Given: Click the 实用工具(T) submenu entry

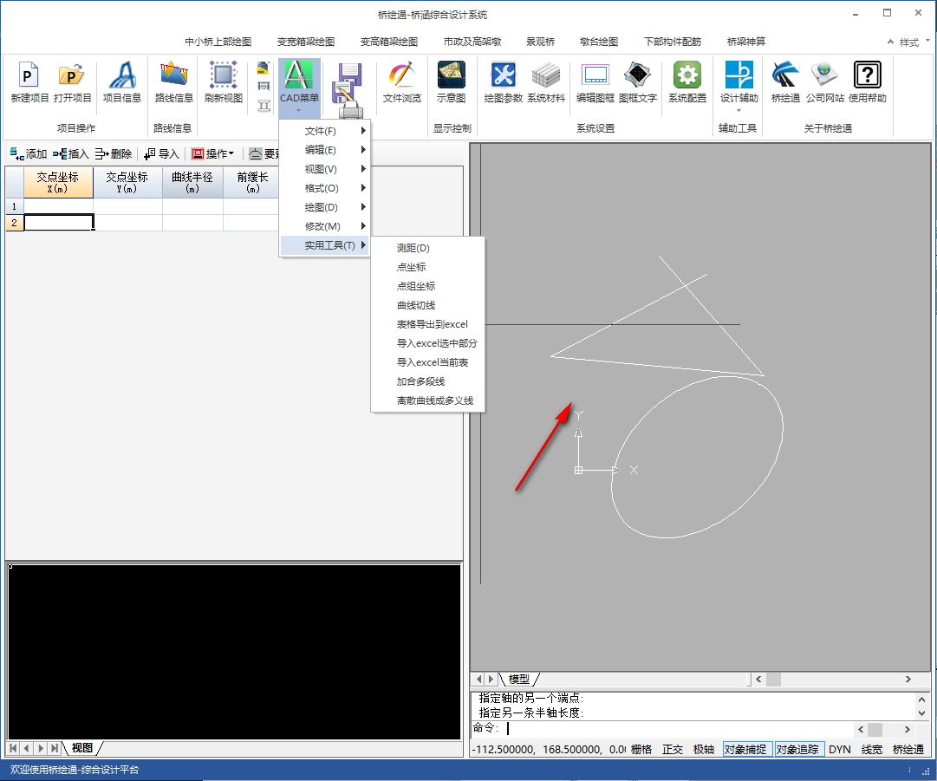Looking at the screenshot, I should coord(325,245).
